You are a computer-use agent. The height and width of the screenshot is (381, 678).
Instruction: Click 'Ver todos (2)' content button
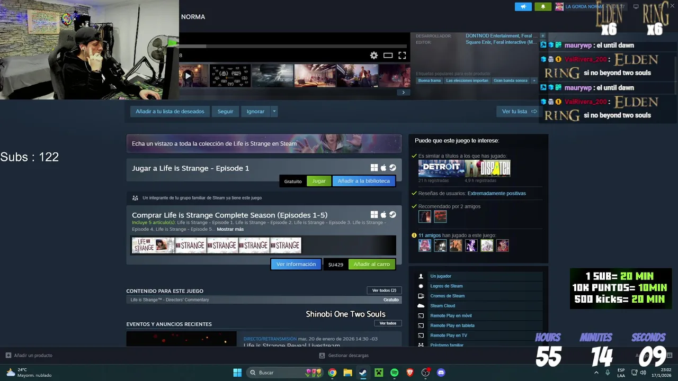click(384, 291)
